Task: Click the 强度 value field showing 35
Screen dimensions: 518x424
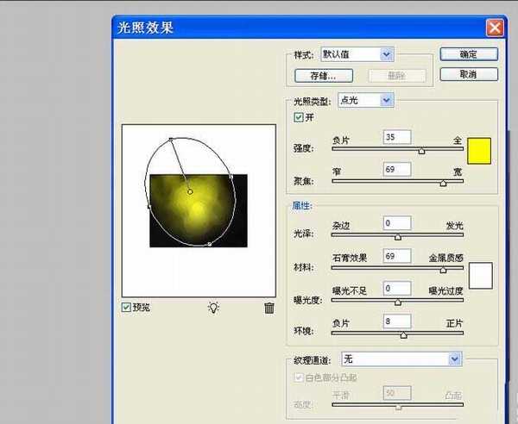Action: pyautogui.click(x=397, y=137)
